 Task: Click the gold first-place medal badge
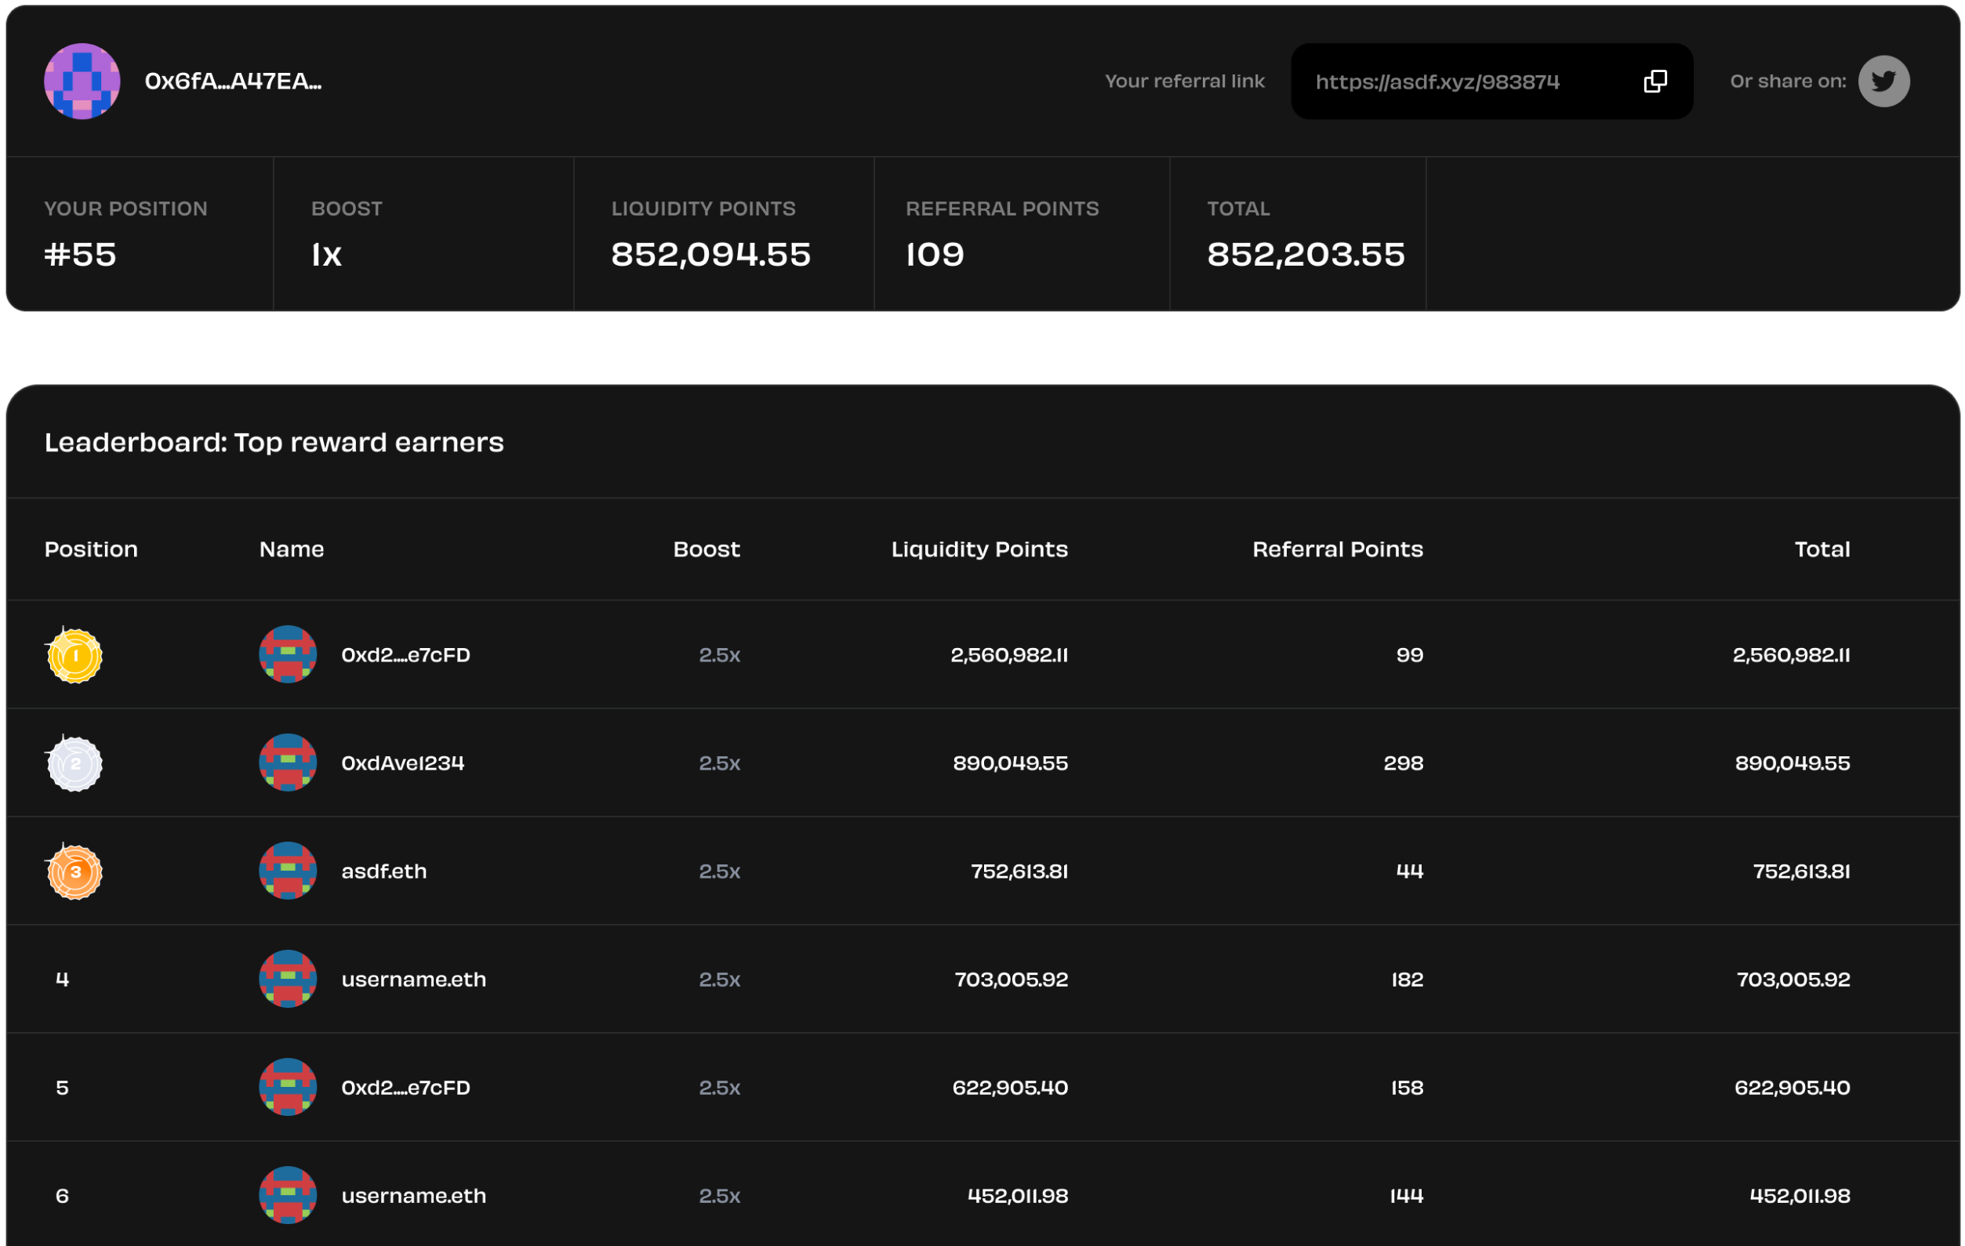point(74,655)
